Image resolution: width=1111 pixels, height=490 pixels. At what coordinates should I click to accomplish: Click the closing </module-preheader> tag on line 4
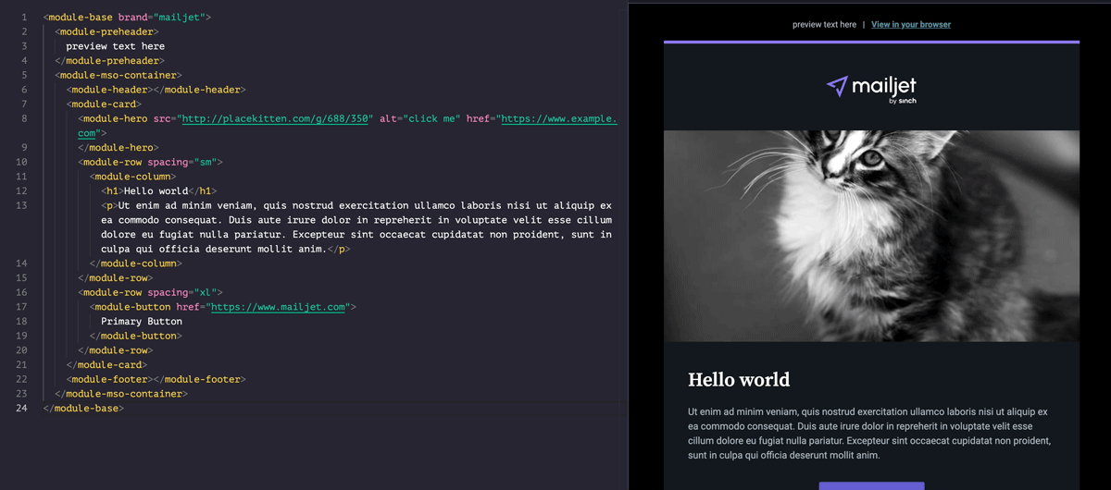pos(109,61)
